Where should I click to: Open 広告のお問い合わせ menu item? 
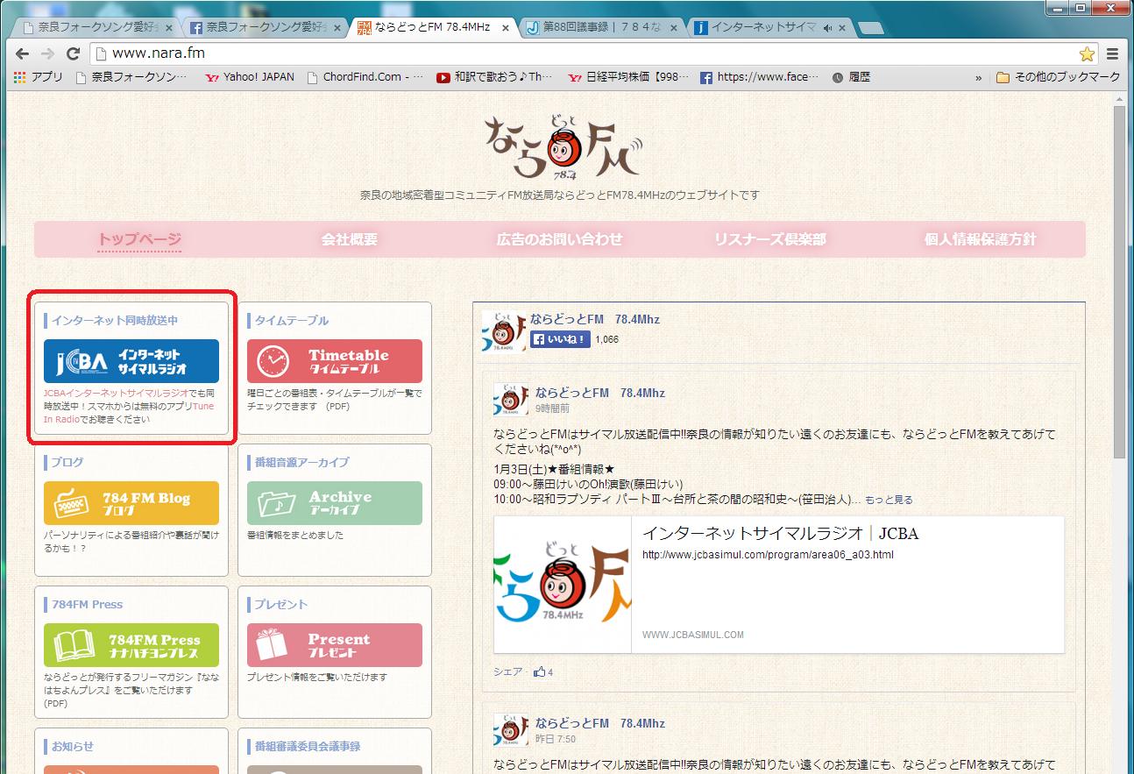pyautogui.click(x=560, y=239)
